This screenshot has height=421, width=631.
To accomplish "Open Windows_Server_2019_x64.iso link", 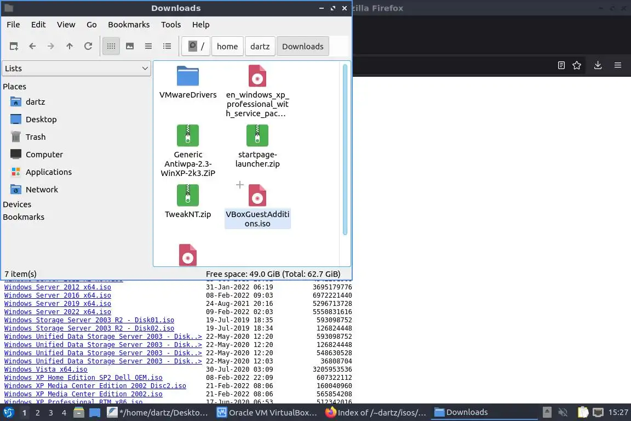I will (58, 304).
